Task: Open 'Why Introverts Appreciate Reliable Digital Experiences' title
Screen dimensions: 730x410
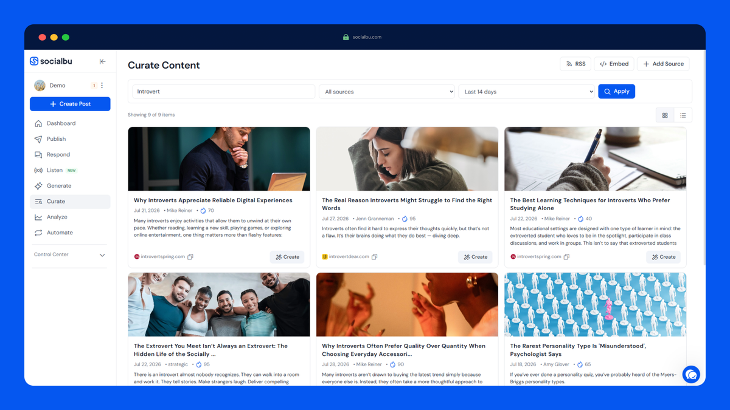Action: pyautogui.click(x=213, y=200)
